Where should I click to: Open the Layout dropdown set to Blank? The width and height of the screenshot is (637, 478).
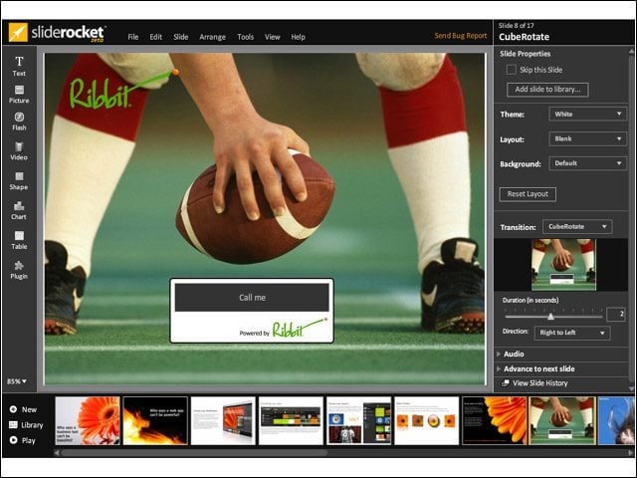pyautogui.click(x=587, y=138)
